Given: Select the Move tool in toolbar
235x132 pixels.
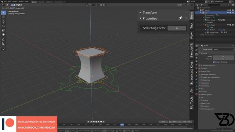Looking at the screenshot, I should pyautogui.click(x=3, y=22).
